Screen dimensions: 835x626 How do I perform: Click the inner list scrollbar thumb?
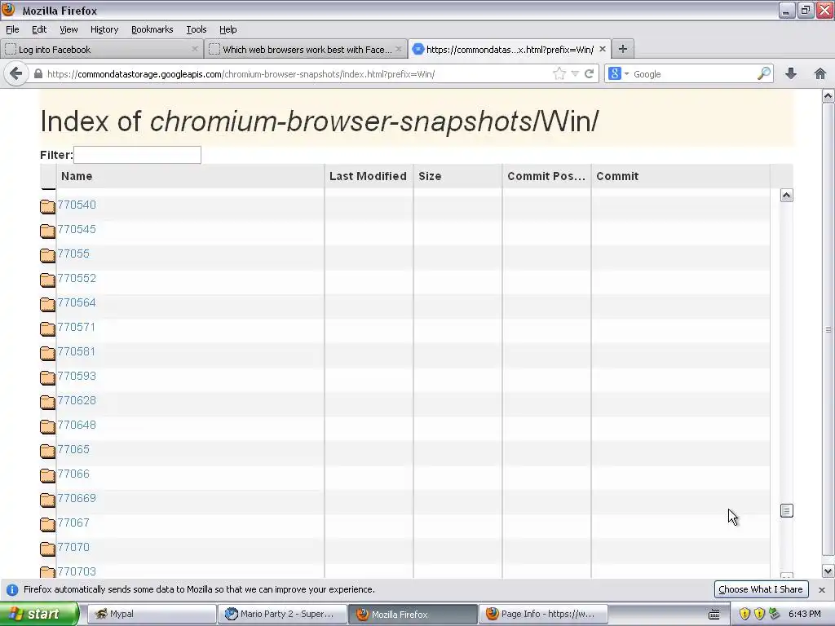pos(787,510)
